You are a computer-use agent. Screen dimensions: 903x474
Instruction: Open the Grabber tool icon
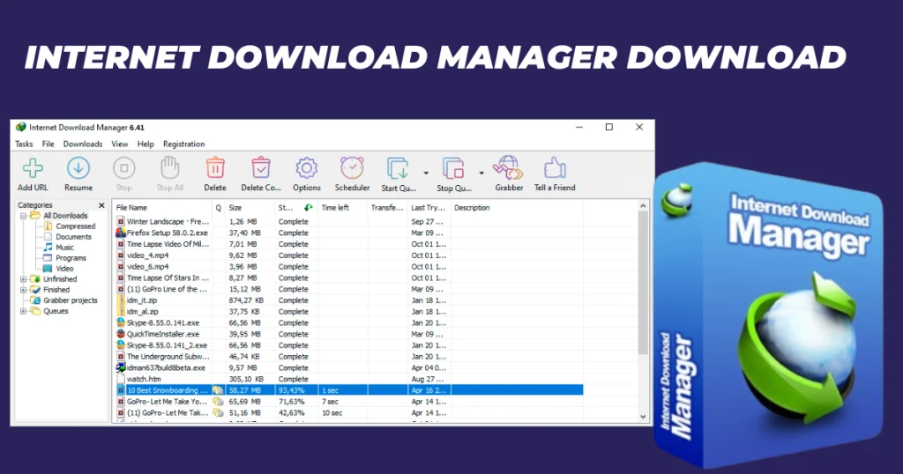coord(509,168)
